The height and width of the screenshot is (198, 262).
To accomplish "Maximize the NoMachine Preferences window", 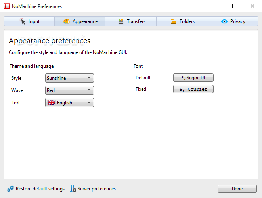I will (x=234, y=6).
